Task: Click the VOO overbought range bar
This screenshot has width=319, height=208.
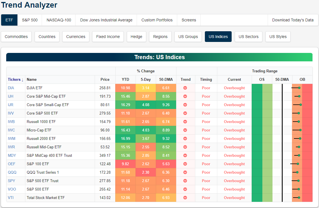Action: point(302,189)
